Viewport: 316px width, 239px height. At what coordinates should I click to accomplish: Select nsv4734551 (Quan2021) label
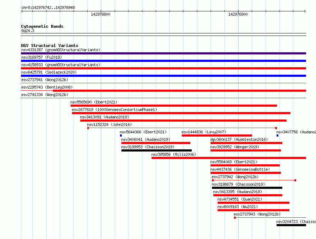pyautogui.click(x=240, y=199)
